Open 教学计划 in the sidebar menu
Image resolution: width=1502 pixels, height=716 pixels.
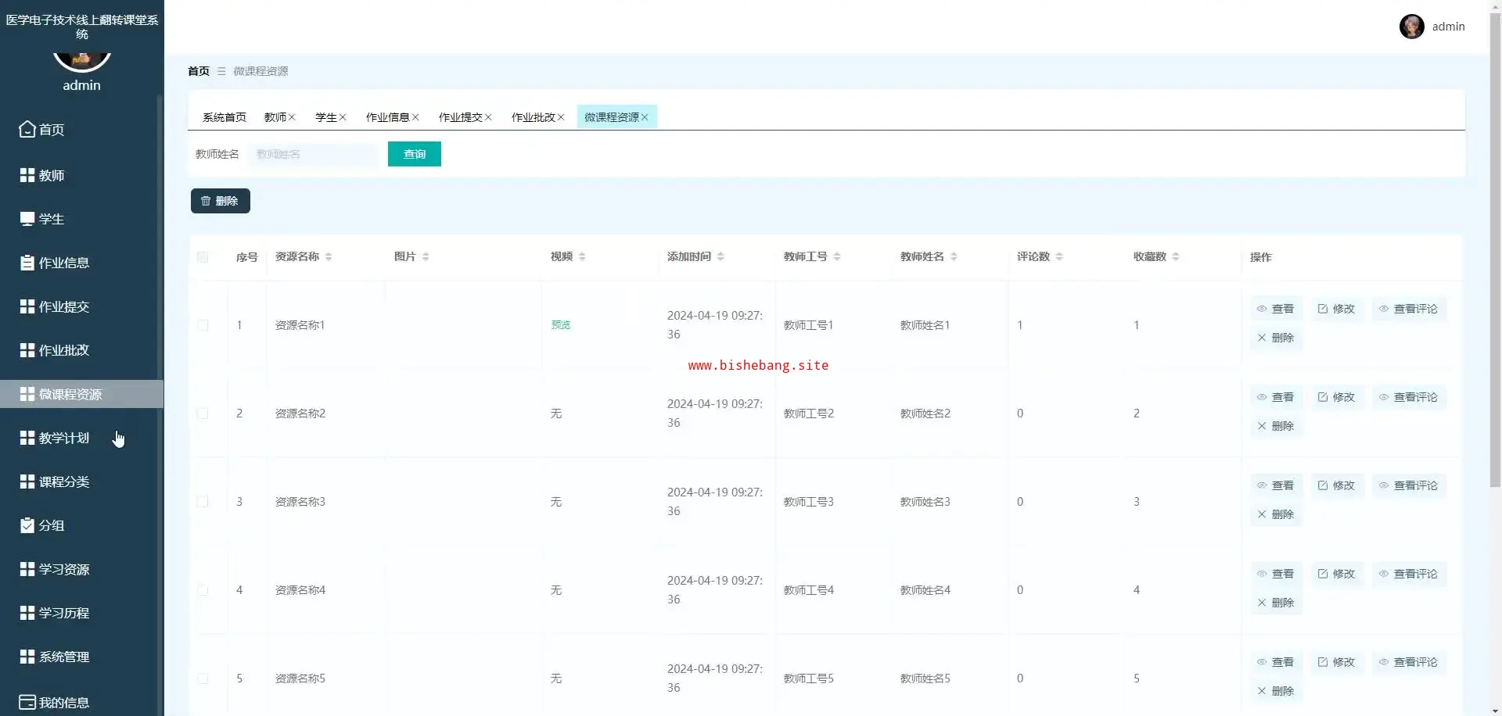coord(64,439)
